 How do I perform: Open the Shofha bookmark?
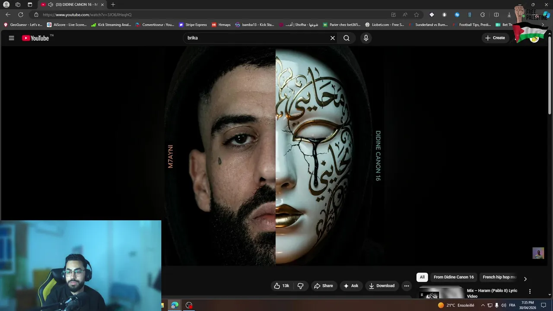point(299,25)
